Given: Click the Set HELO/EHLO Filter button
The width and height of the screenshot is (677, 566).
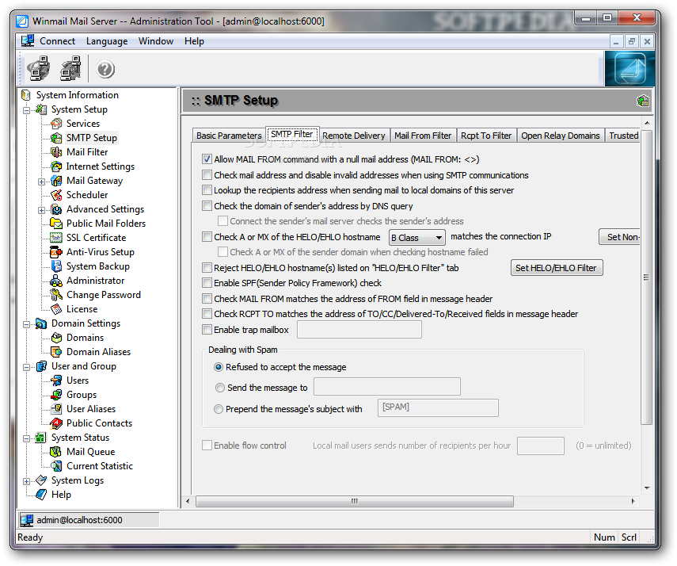Looking at the screenshot, I should (556, 268).
